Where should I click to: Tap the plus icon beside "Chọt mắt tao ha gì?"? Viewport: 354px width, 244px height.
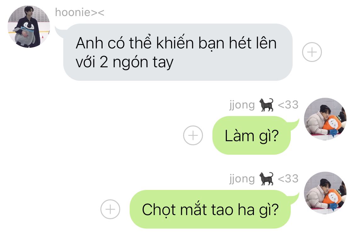(x=110, y=209)
